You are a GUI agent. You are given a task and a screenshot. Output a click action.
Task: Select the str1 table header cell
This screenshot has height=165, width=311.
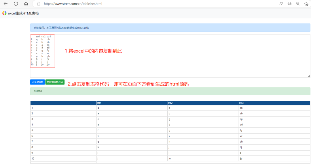[132, 103]
